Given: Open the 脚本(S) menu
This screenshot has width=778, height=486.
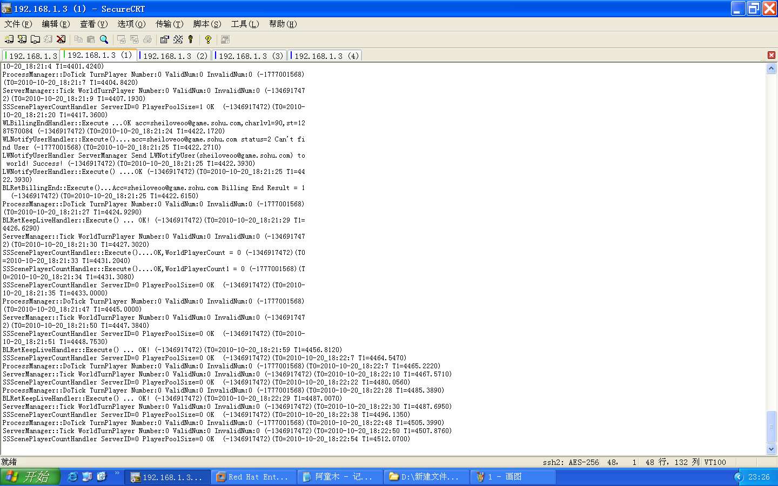Looking at the screenshot, I should (207, 24).
